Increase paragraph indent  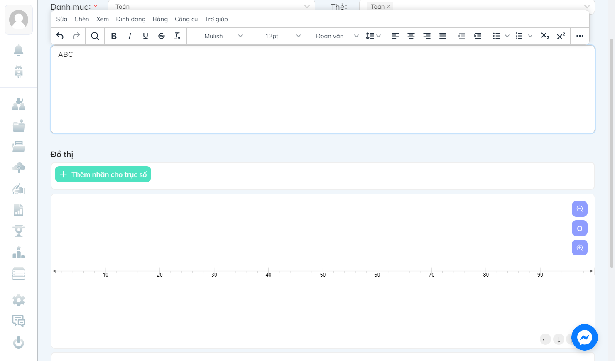click(x=478, y=36)
